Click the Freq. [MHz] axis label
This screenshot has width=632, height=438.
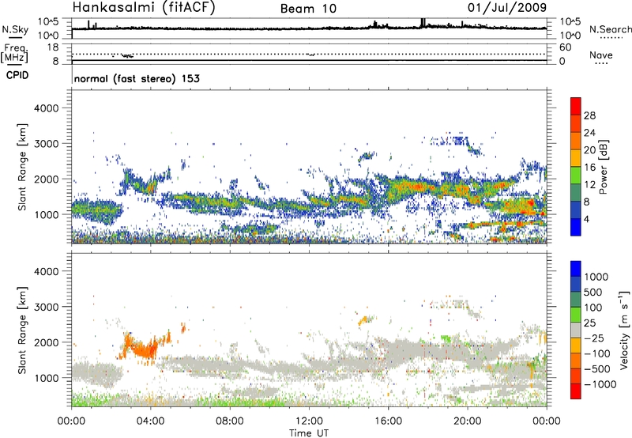coord(14,54)
